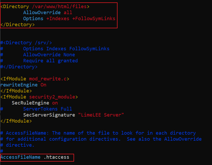Click the "LimeLEE Server" string value
Image resolution: width=212 pixels, height=165 pixels.
point(101,115)
